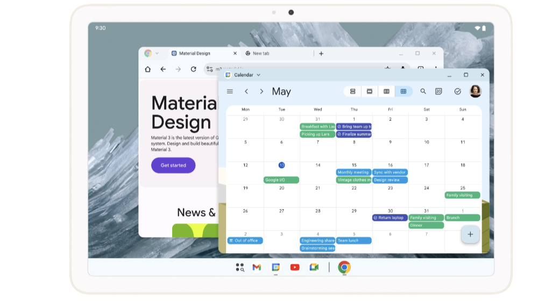
Task: Create new event with plus button
Action: pyautogui.click(x=470, y=234)
